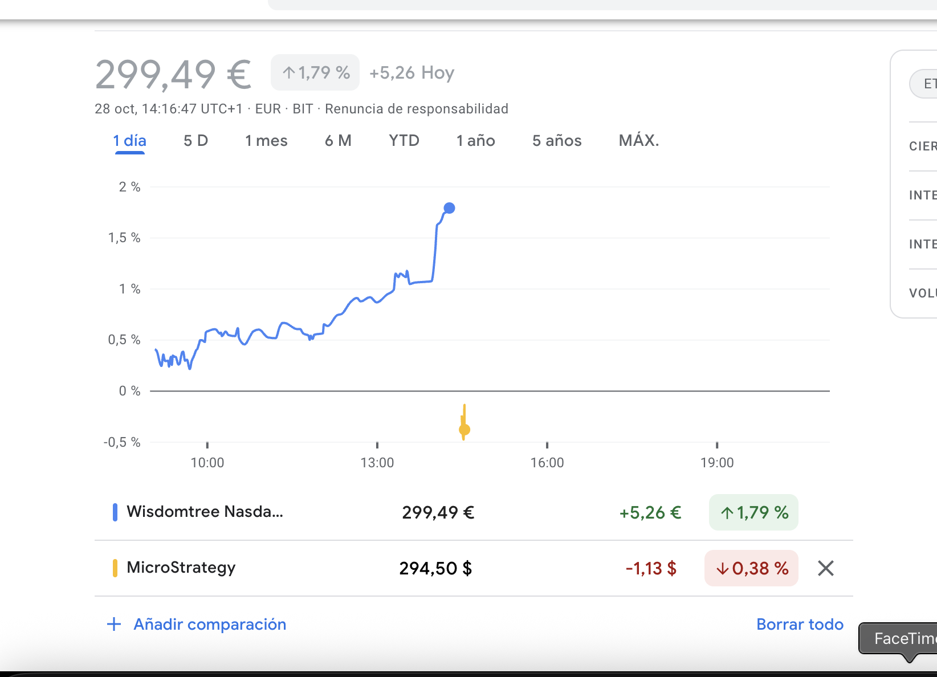Switch to the 1 mes time range
This screenshot has height=677, width=937.
click(x=266, y=141)
